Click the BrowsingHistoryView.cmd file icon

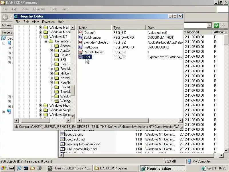(62, 144)
